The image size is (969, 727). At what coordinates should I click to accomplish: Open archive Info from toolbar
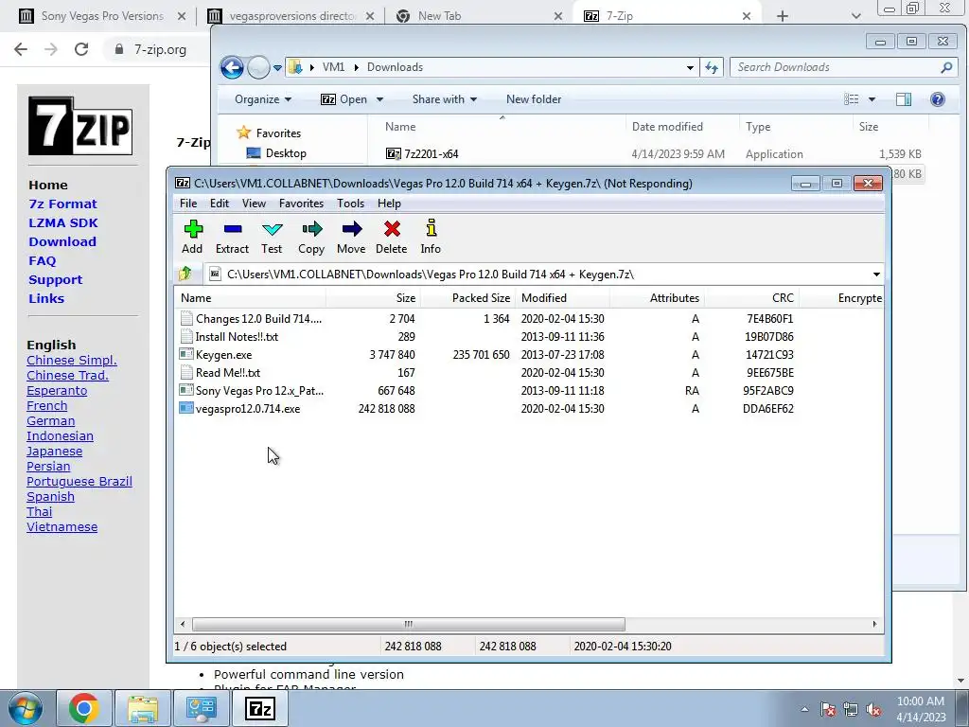coord(431,237)
